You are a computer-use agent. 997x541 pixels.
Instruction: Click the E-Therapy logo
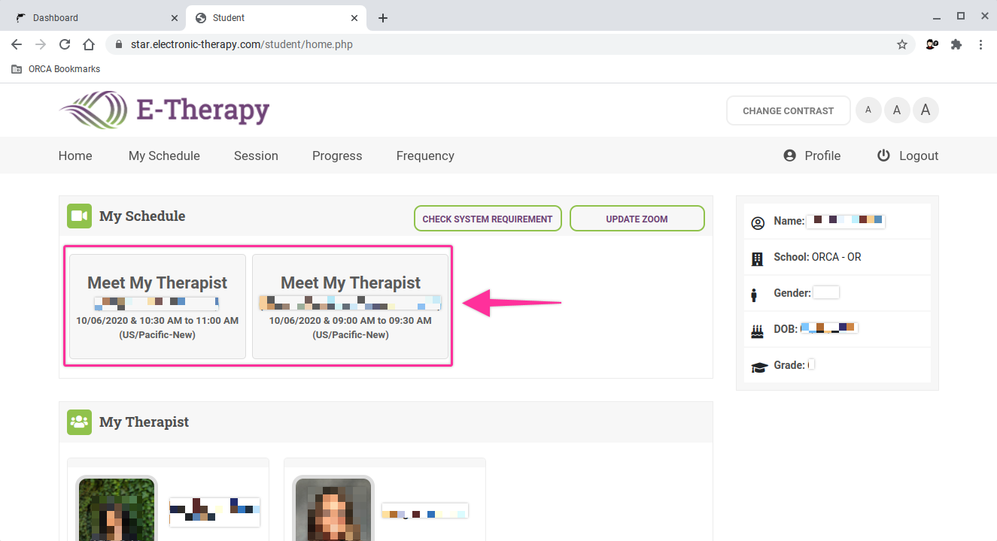coord(164,110)
